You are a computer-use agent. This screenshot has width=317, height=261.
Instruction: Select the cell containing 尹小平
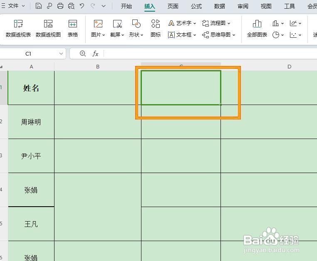[31, 156]
